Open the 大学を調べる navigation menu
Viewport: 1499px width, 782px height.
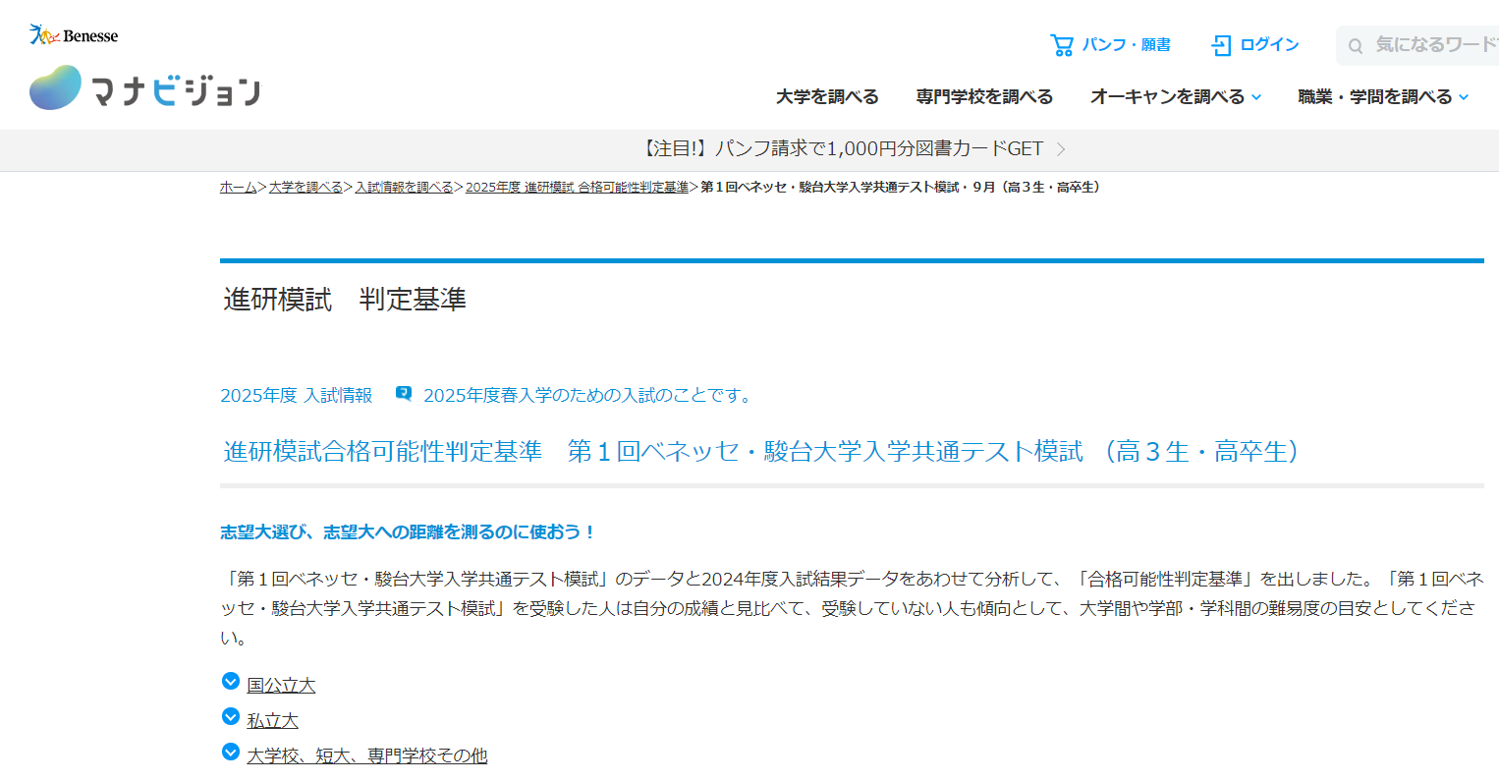tap(826, 96)
